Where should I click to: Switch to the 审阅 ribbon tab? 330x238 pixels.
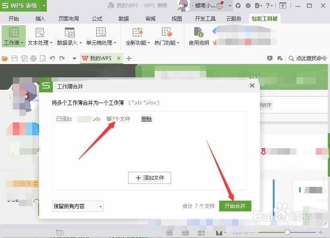[x=150, y=19]
